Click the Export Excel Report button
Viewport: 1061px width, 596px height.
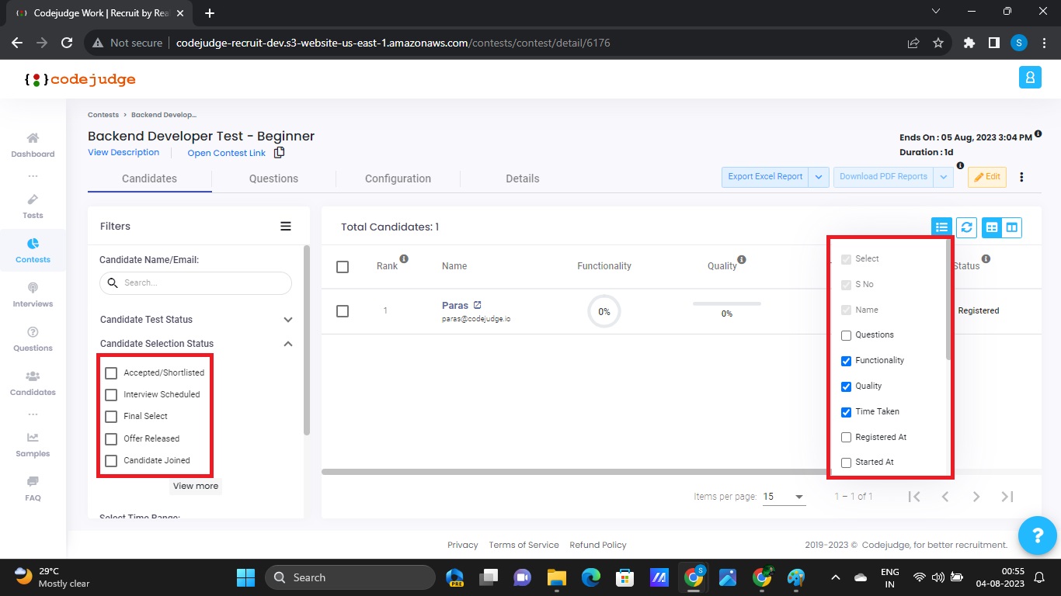coord(765,177)
